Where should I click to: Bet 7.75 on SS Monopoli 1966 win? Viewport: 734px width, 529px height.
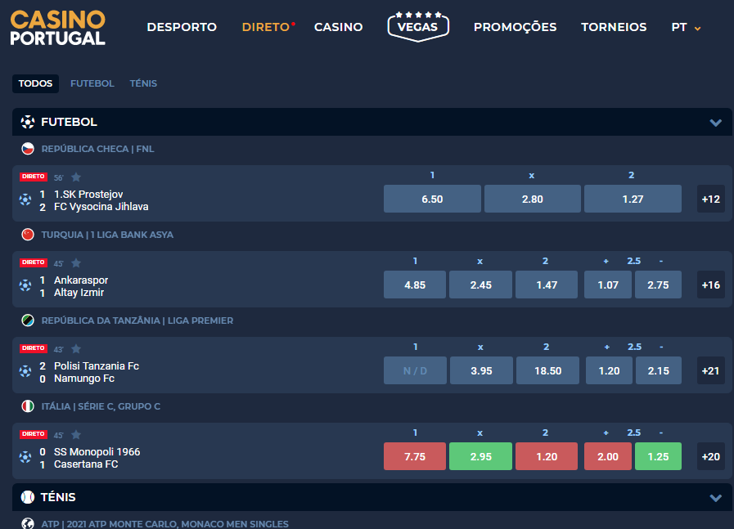pyautogui.click(x=415, y=456)
